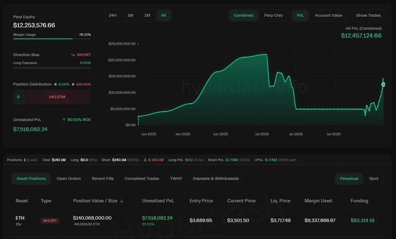The width and height of the screenshot is (396, 239).
Task: Show PnL on the chart
Action: tap(300, 15)
